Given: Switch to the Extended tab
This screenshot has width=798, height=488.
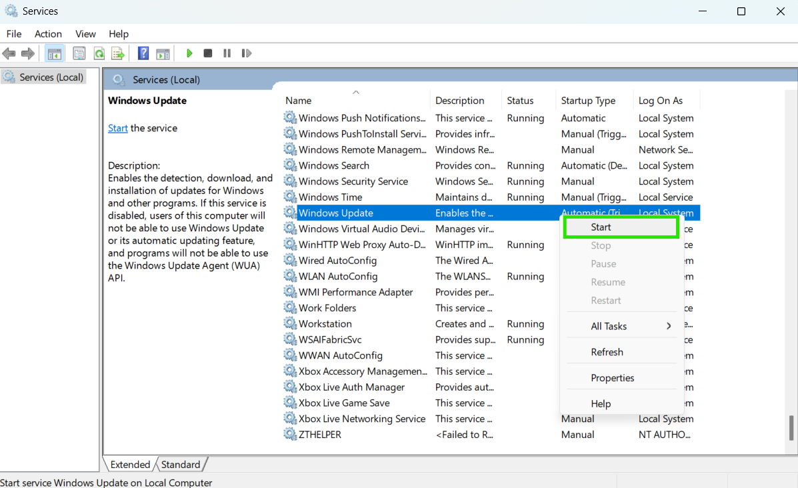Looking at the screenshot, I should (130, 464).
